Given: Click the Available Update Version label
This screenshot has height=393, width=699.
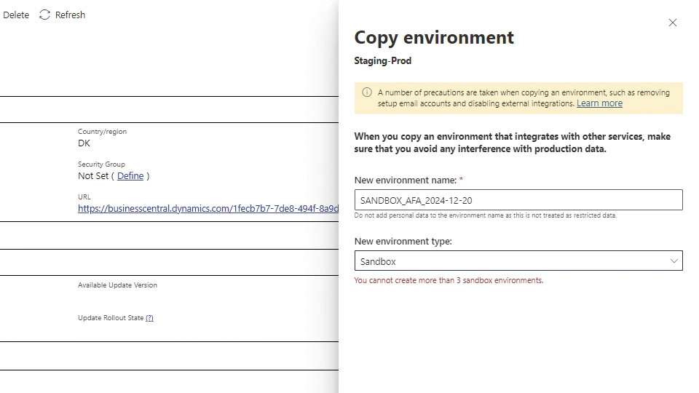Looking at the screenshot, I should point(117,285).
